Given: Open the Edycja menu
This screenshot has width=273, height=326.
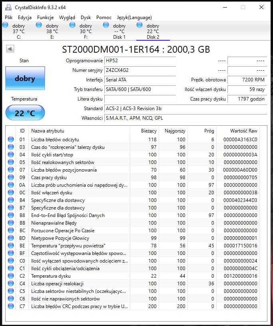Looking at the screenshot, I should pyautogui.click(x=24, y=18).
